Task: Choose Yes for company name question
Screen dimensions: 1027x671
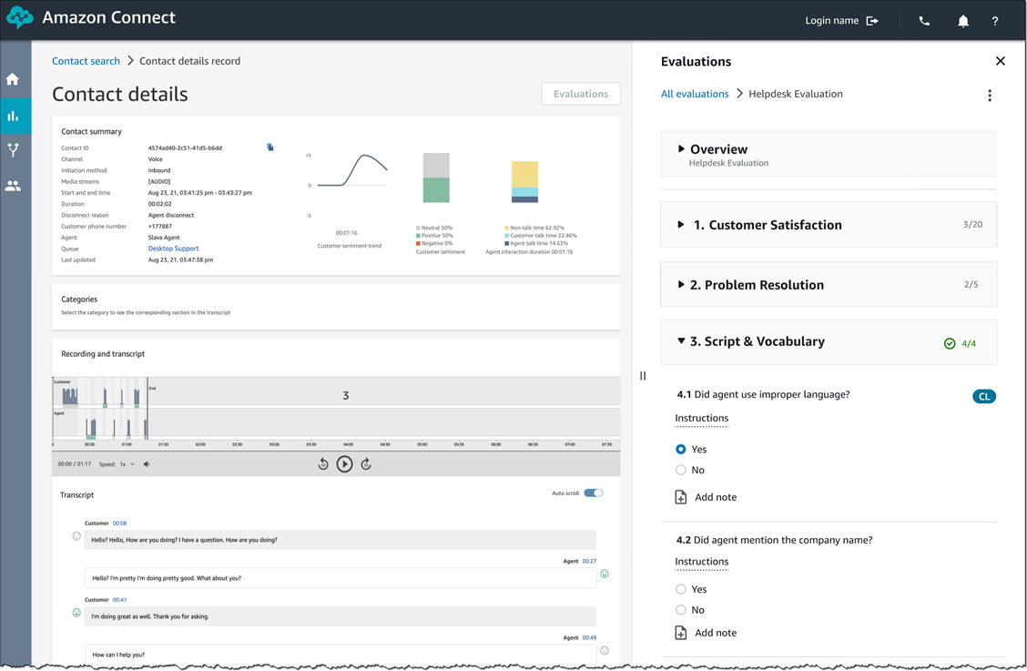Action: point(680,589)
